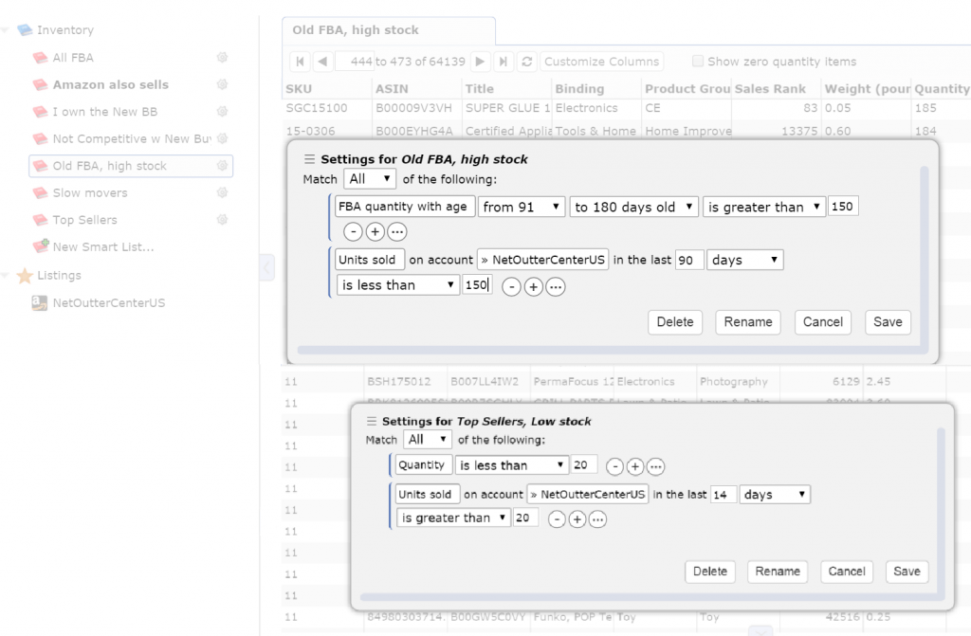Viewport: 971px width, 636px height.
Task: Go to next page of results
Action: coord(480,62)
